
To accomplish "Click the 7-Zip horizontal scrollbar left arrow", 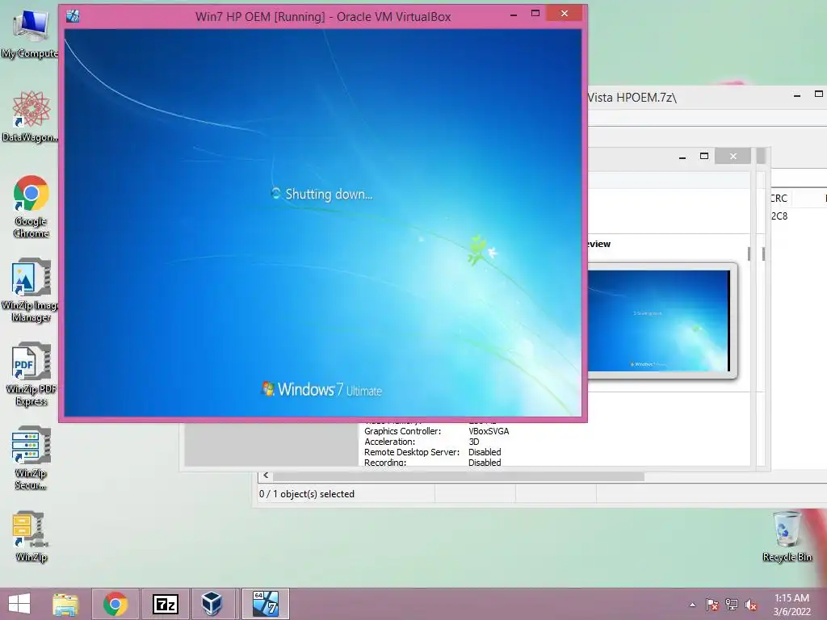I will (x=266, y=475).
